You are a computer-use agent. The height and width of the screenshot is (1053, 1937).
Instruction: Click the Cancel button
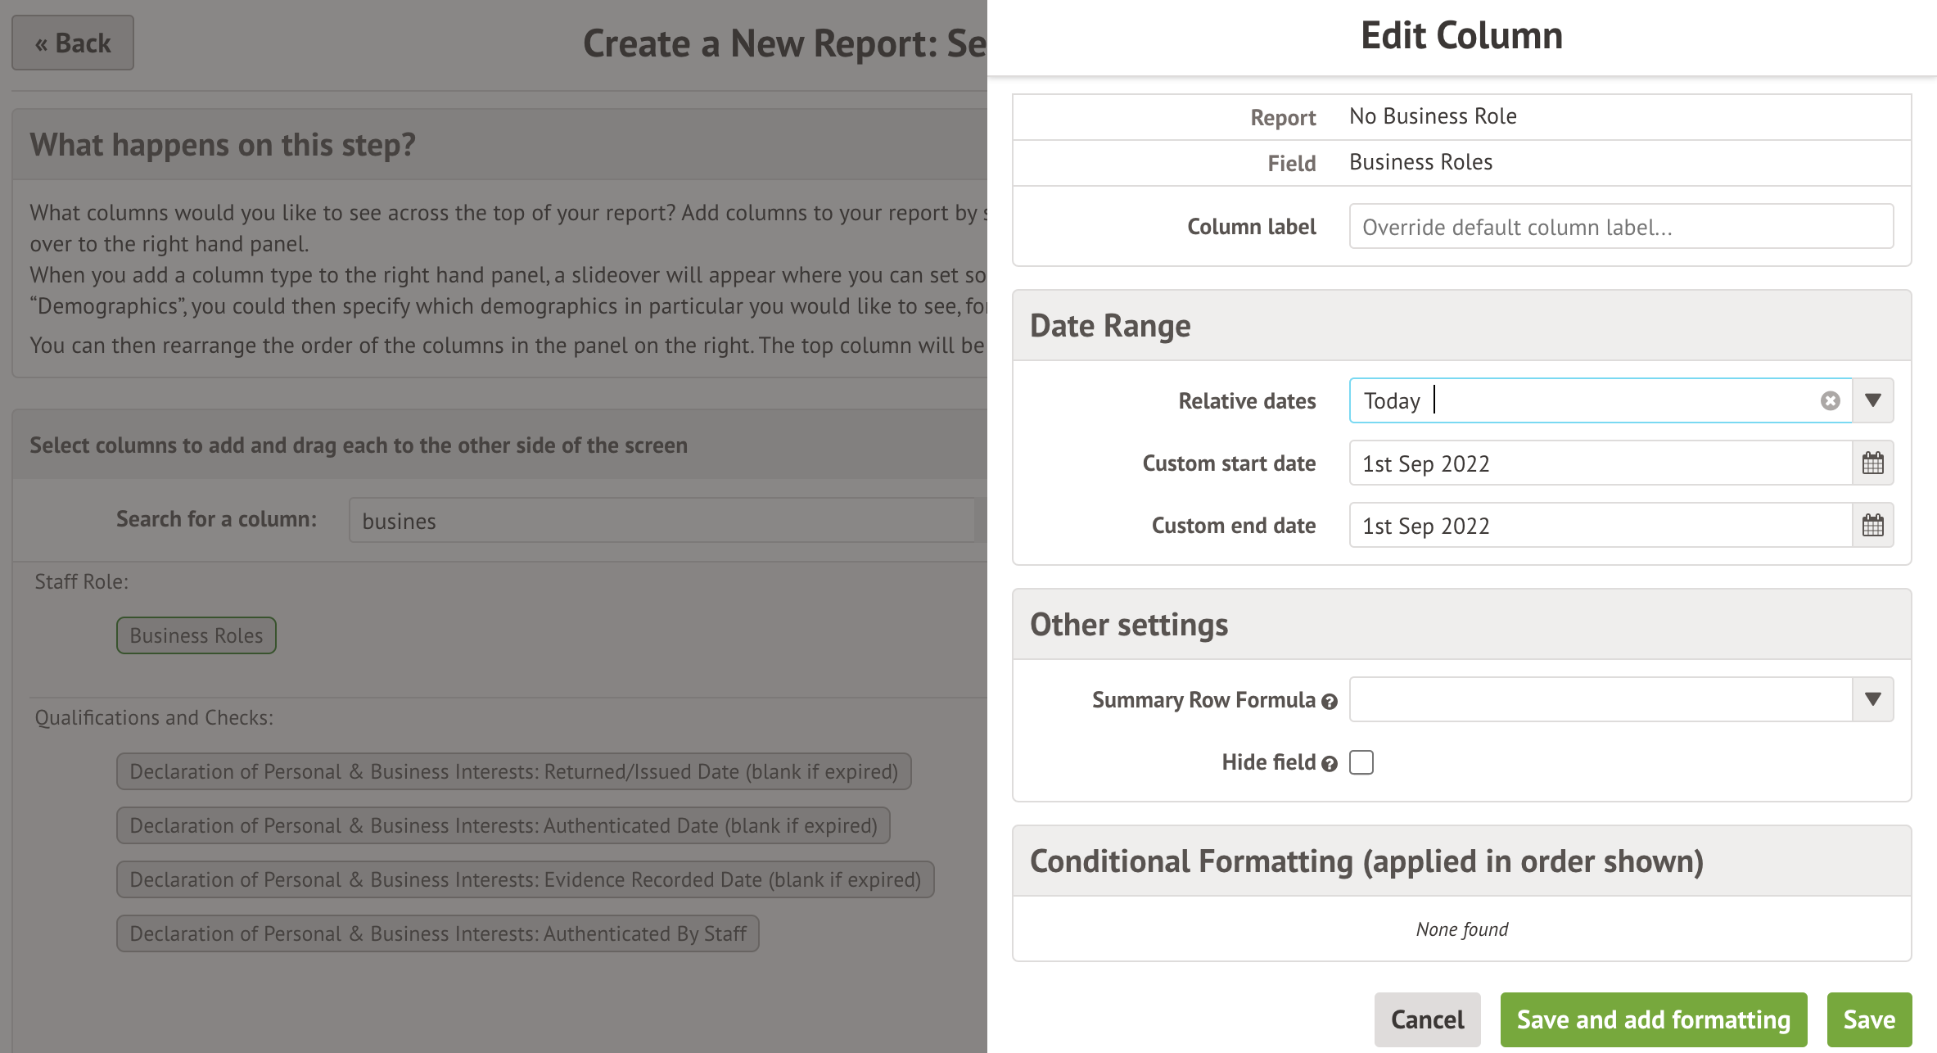1427,1019
